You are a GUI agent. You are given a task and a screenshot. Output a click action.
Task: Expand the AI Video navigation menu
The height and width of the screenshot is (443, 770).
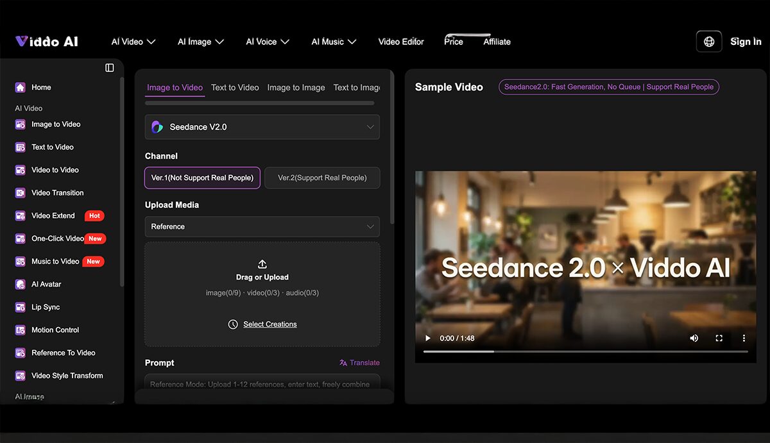pos(133,42)
